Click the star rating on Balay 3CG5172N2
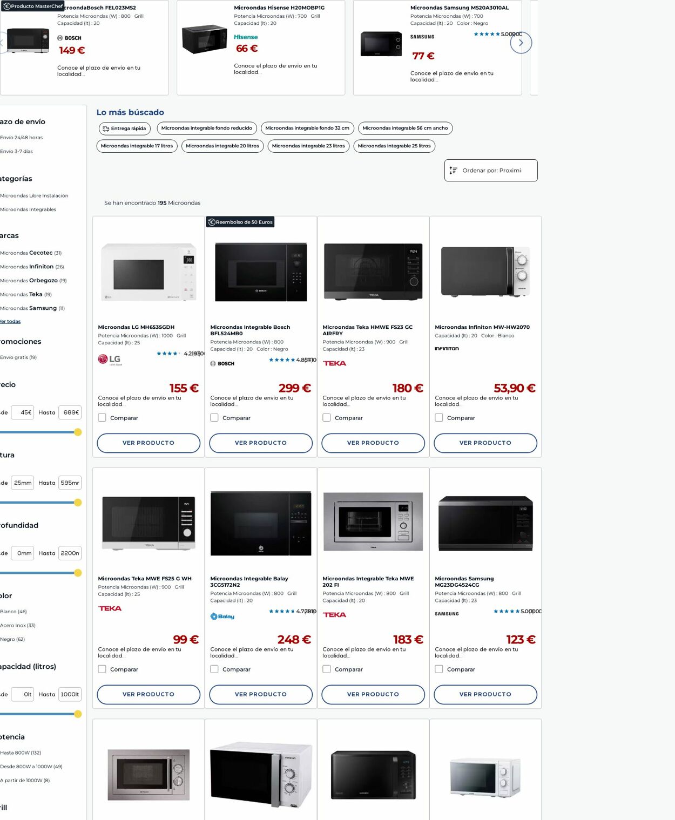This screenshot has height=820, width=675. click(x=281, y=612)
